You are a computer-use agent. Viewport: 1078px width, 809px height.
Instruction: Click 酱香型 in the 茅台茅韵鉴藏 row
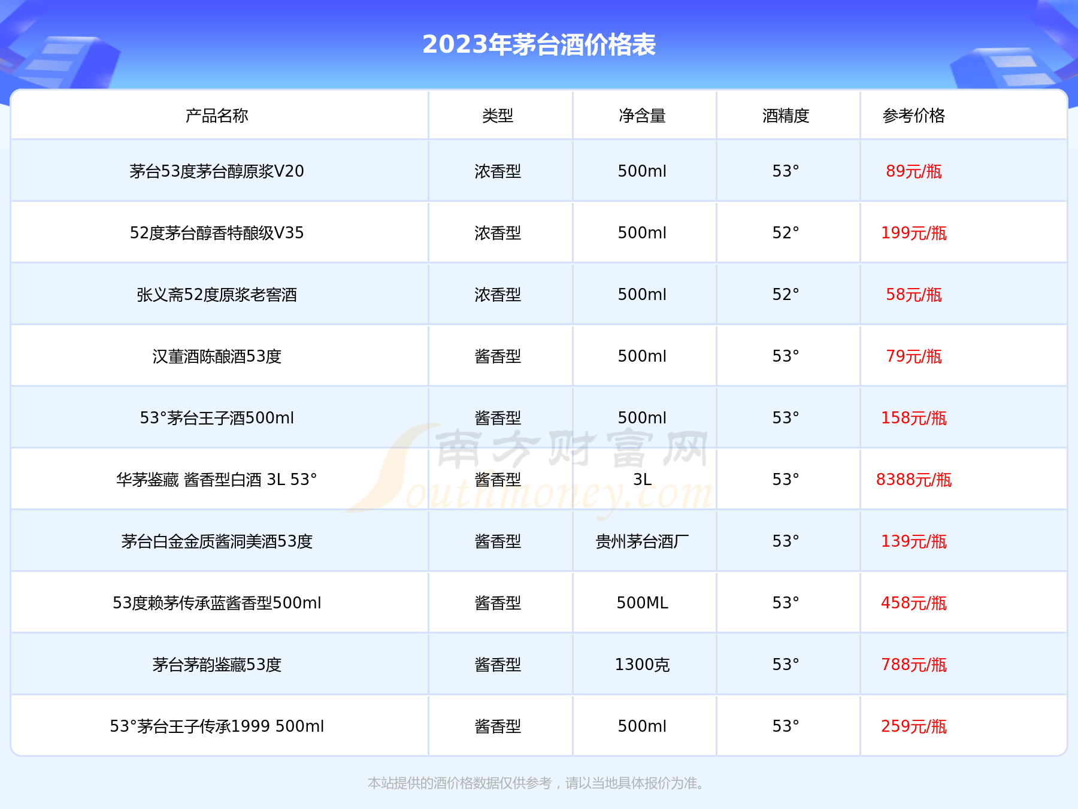point(498,665)
